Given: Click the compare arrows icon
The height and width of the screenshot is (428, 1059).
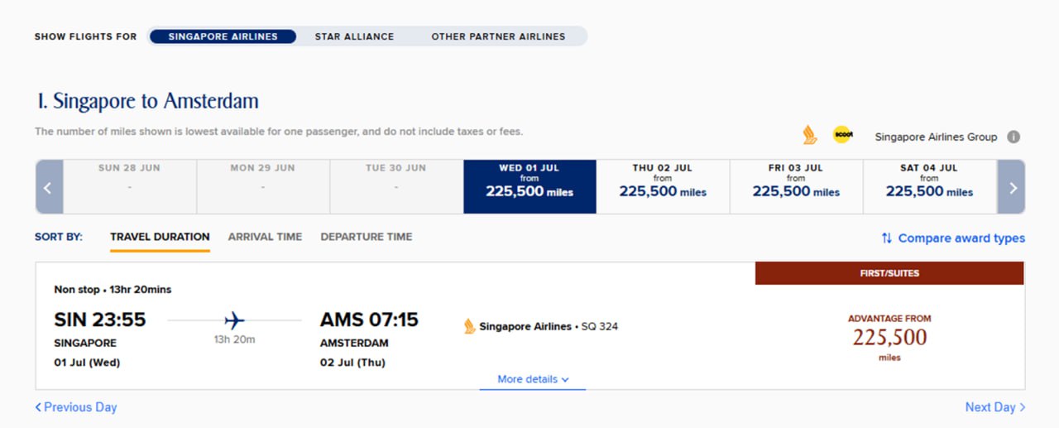Looking at the screenshot, I should coord(887,238).
